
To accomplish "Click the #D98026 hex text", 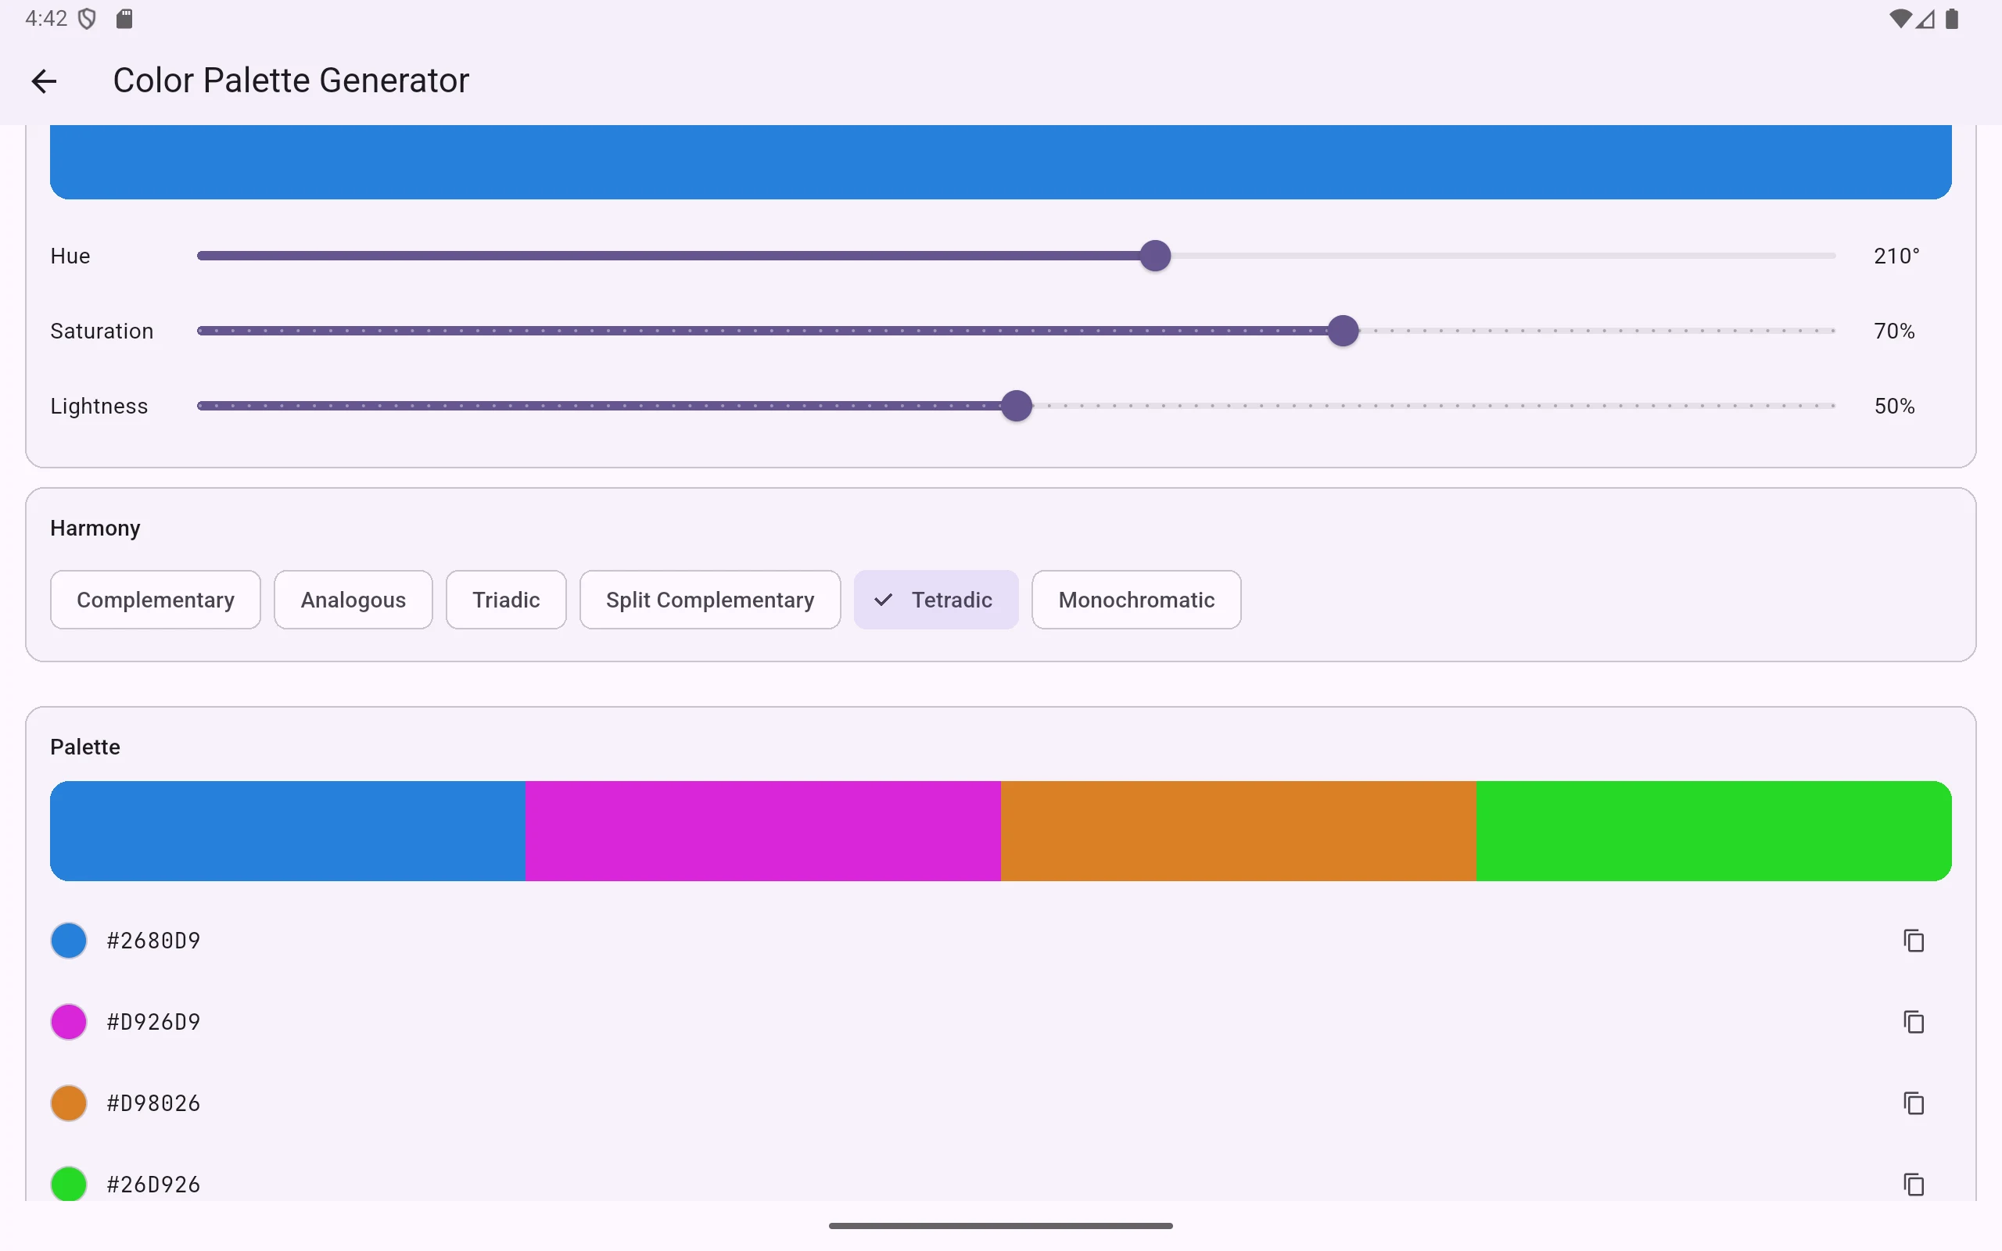I will click(x=154, y=1103).
